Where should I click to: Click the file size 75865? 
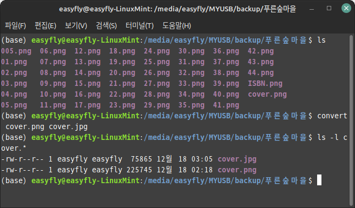pos(141,159)
